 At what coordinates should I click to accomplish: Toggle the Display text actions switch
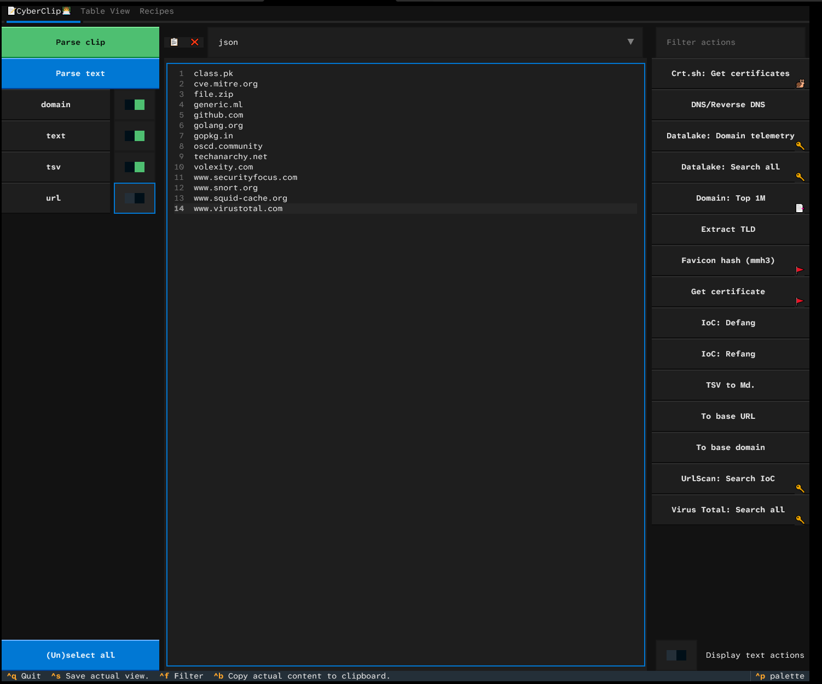(x=676, y=655)
